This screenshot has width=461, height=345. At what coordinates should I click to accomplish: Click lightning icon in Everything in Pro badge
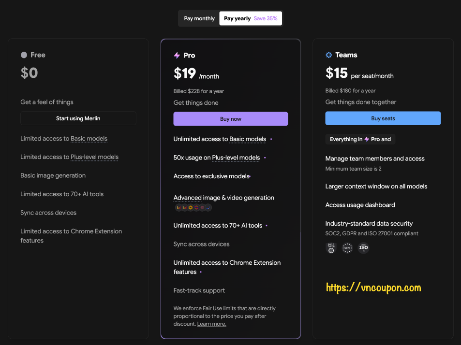pos(367,139)
